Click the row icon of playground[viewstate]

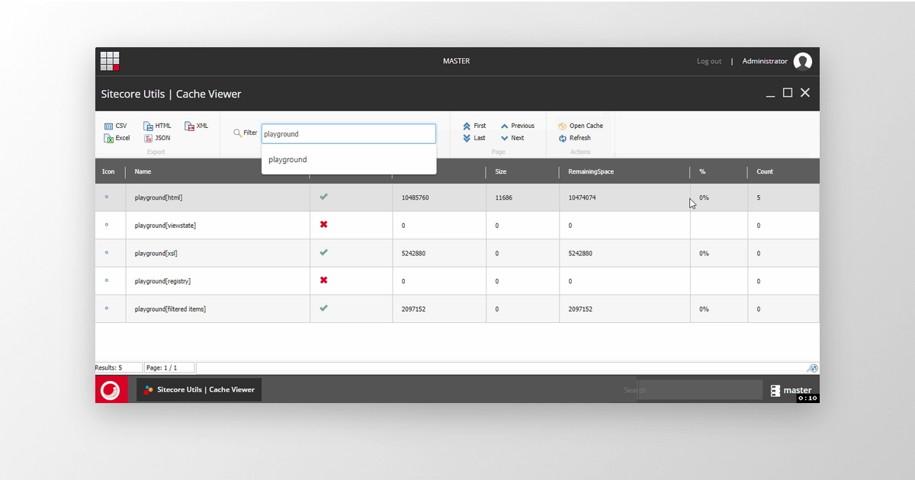click(106, 225)
